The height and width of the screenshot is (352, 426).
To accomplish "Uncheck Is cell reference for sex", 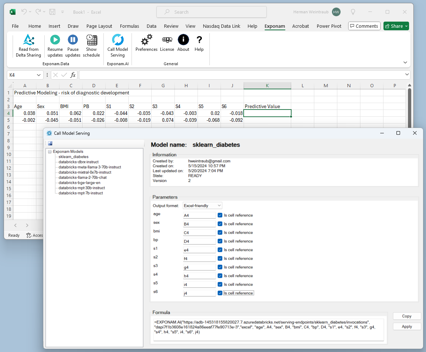I will pos(220,224).
